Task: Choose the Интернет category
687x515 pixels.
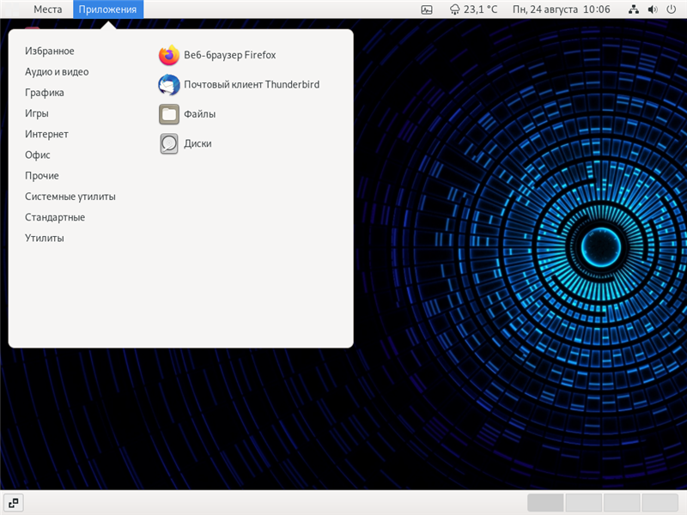Action: pyautogui.click(x=46, y=135)
